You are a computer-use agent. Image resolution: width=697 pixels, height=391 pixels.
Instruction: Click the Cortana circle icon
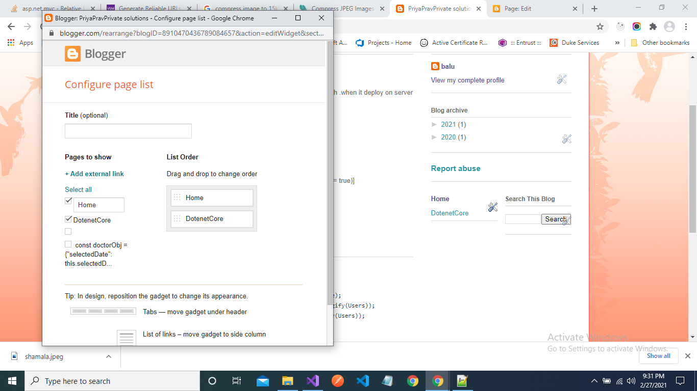coord(212,381)
